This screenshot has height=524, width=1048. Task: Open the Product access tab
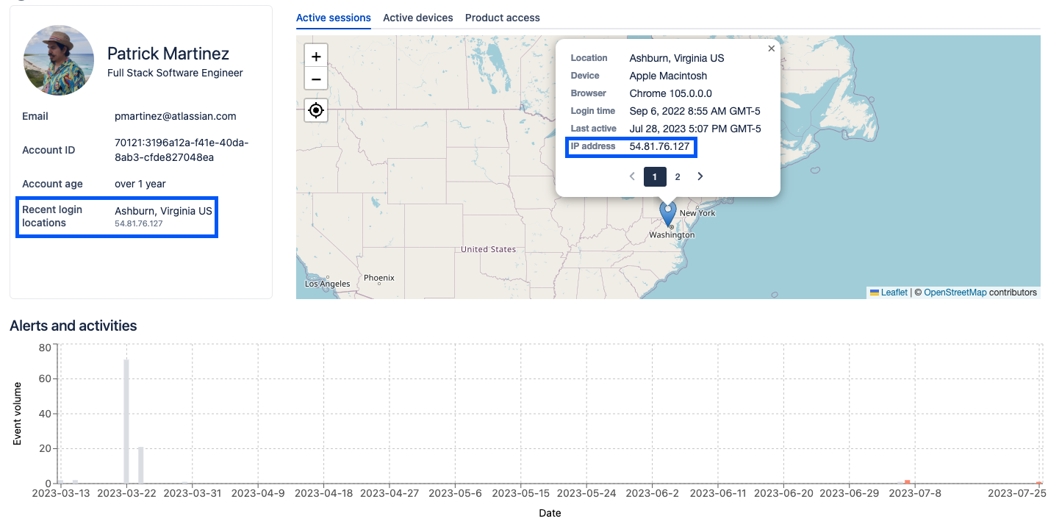(x=503, y=18)
